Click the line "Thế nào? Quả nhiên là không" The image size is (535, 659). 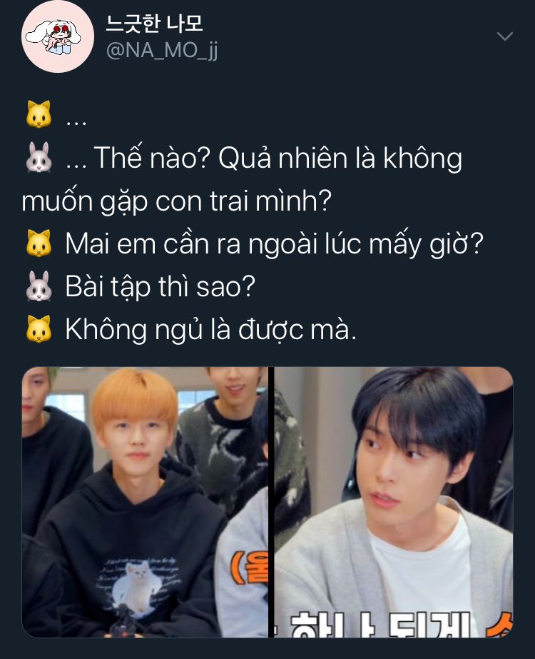[x=277, y=158]
